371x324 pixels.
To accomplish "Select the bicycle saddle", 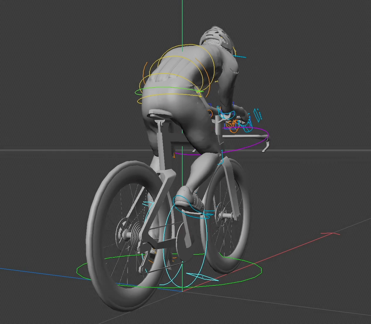I will point(160,113).
